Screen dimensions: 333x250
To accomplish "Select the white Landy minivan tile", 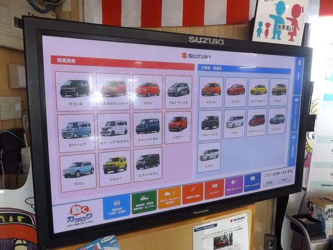I will tap(209, 156).
